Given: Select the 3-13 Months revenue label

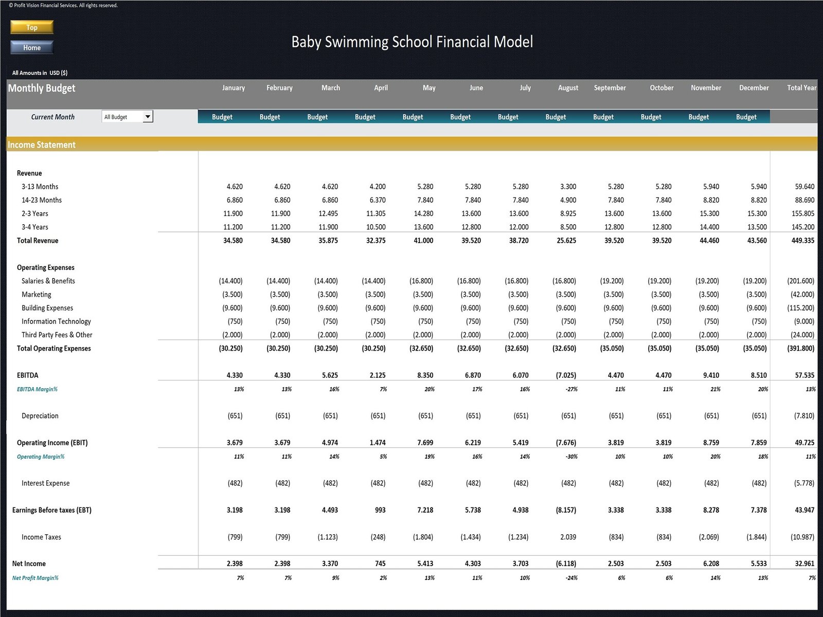Looking at the screenshot, I should click(40, 187).
